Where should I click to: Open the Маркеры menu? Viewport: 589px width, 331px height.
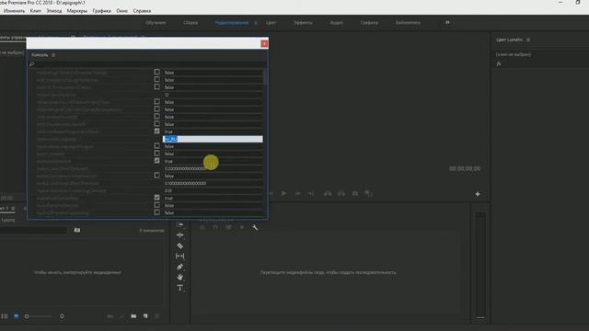point(77,11)
